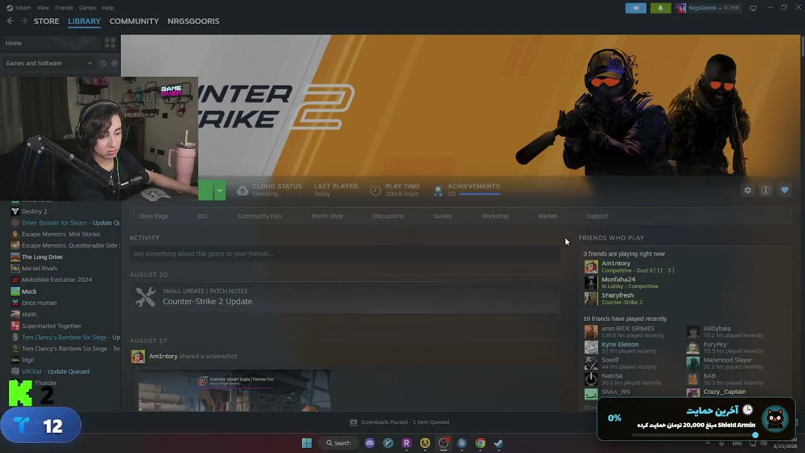Click the NrgsGooris profile avatar
Image resolution: width=805 pixels, height=453 pixels.
click(x=680, y=8)
